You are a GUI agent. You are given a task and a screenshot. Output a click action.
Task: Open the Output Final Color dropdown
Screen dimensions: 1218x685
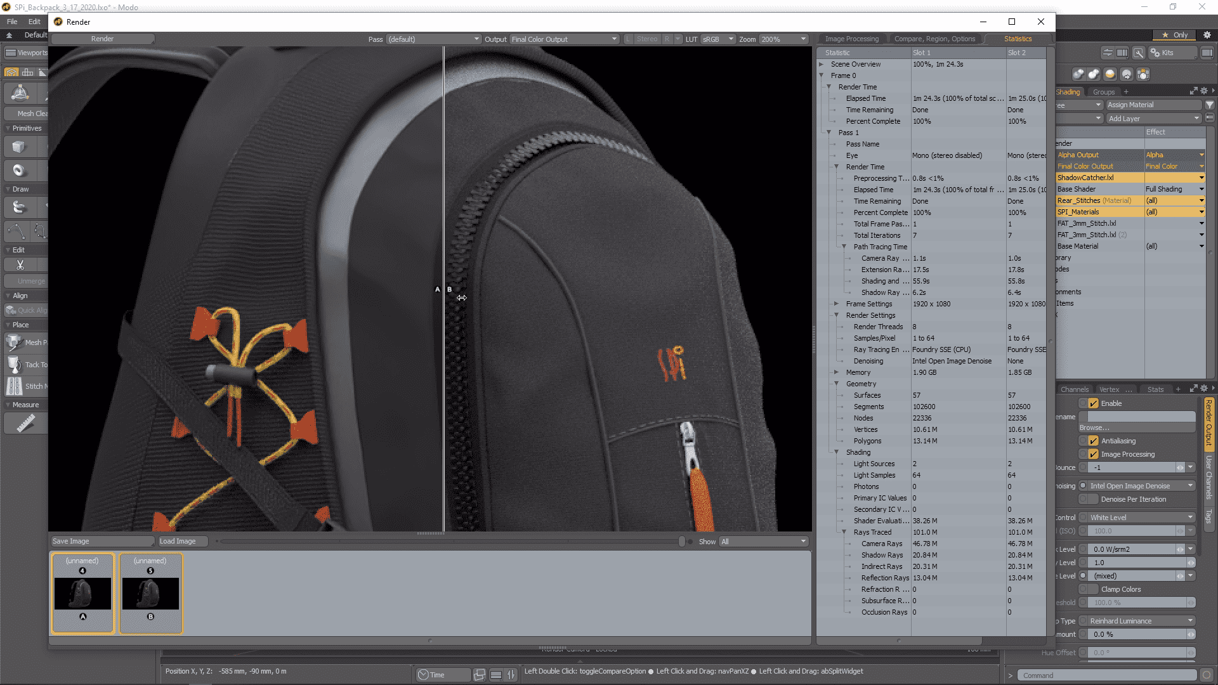click(x=564, y=39)
